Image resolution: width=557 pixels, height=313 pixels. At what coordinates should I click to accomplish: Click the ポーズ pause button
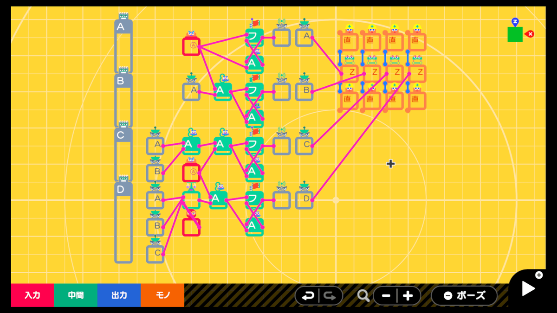tap(464, 296)
